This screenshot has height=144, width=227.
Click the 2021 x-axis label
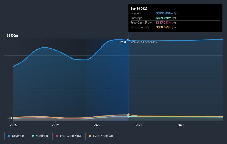point(139,125)
